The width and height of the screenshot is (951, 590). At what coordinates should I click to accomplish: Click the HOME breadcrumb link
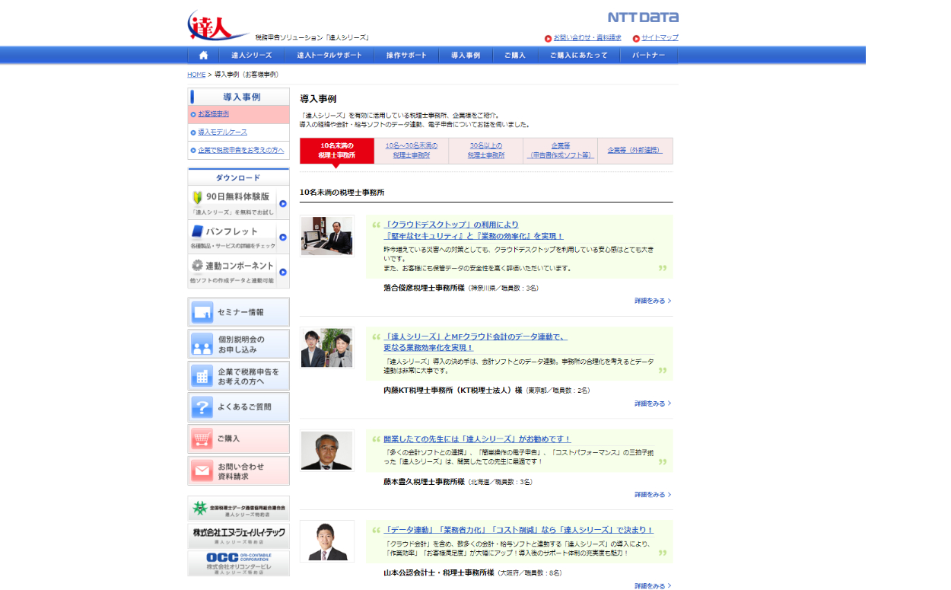(x=196, y=75)
